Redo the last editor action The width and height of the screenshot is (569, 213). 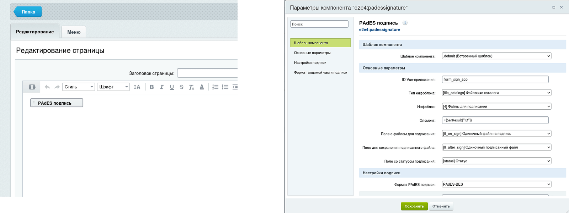click(57, 87)
